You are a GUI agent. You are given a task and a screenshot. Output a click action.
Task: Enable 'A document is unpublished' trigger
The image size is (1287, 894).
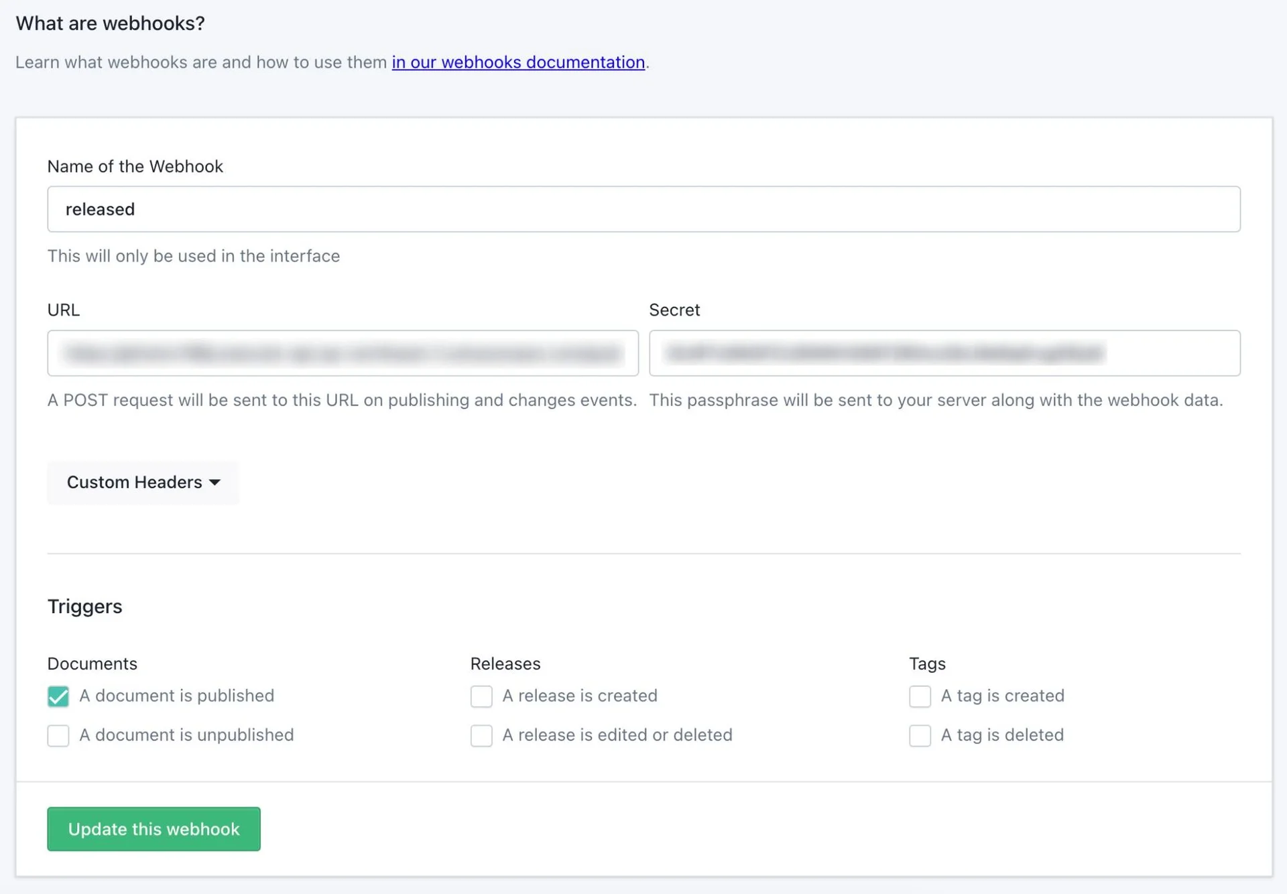pyautogui.click(x=58, y=736)
